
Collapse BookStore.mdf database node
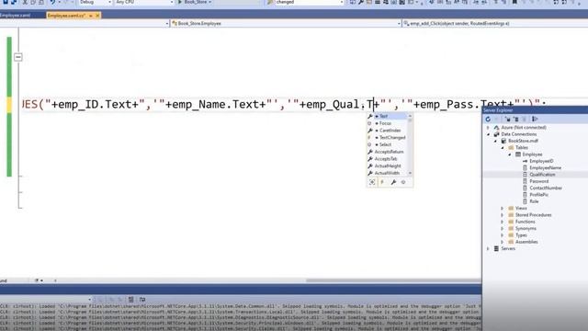coord(495,141)
